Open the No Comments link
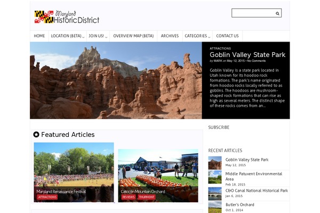The image size is (320, 213). coord(257,61)
